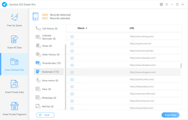Select the Free Up Space broom icon
This screenshot has height=120, width=188.
15,17
